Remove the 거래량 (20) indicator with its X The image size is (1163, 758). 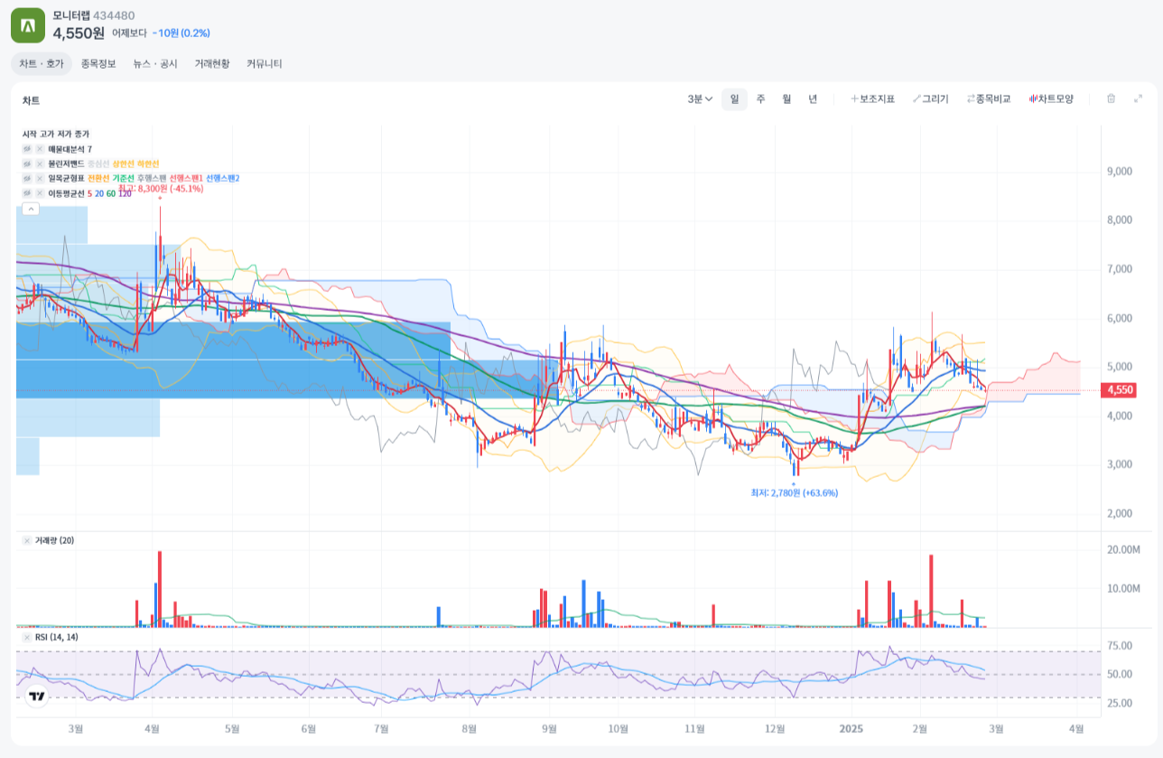coord(27,540)
